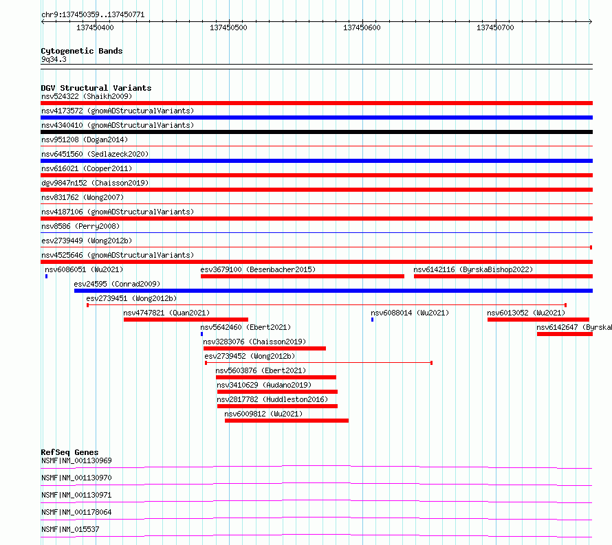The width and height of the screenshot is (612, 545).
Task: Click the red nsv6013052 variant bar
Action: 538,320
